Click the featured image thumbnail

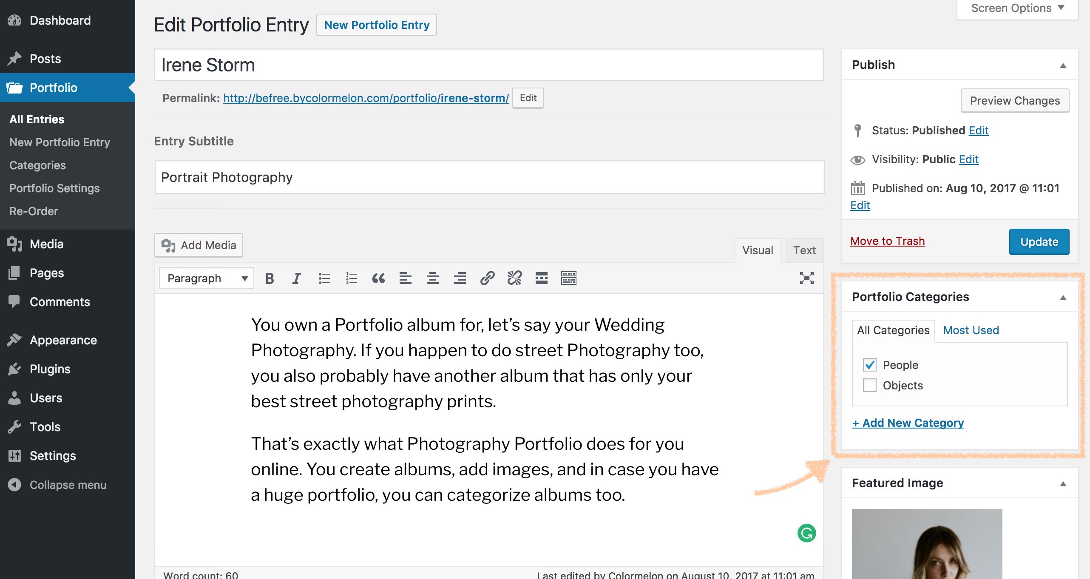pyautogui.click(x=927, y=544)
